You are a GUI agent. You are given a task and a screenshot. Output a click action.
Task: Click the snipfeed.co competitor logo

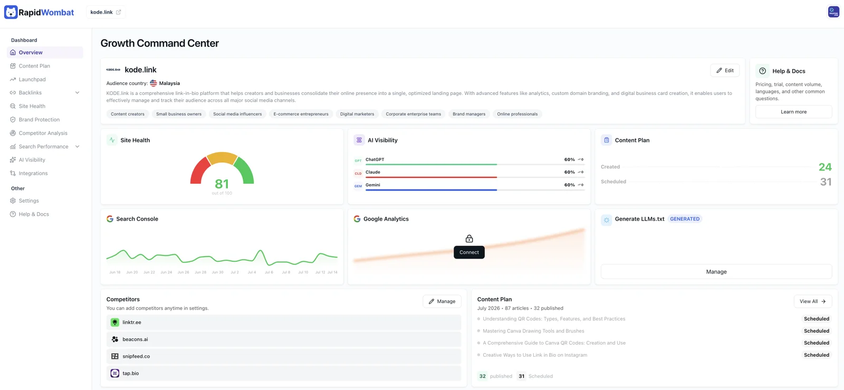[115, 356]
